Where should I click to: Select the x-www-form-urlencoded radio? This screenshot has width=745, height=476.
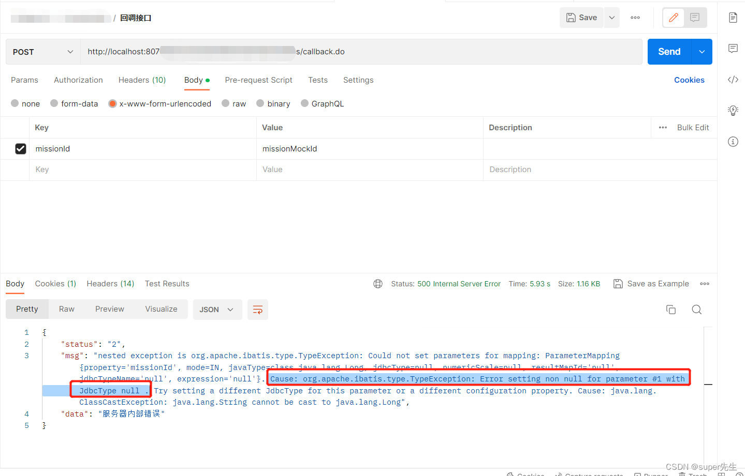(112, 103)
